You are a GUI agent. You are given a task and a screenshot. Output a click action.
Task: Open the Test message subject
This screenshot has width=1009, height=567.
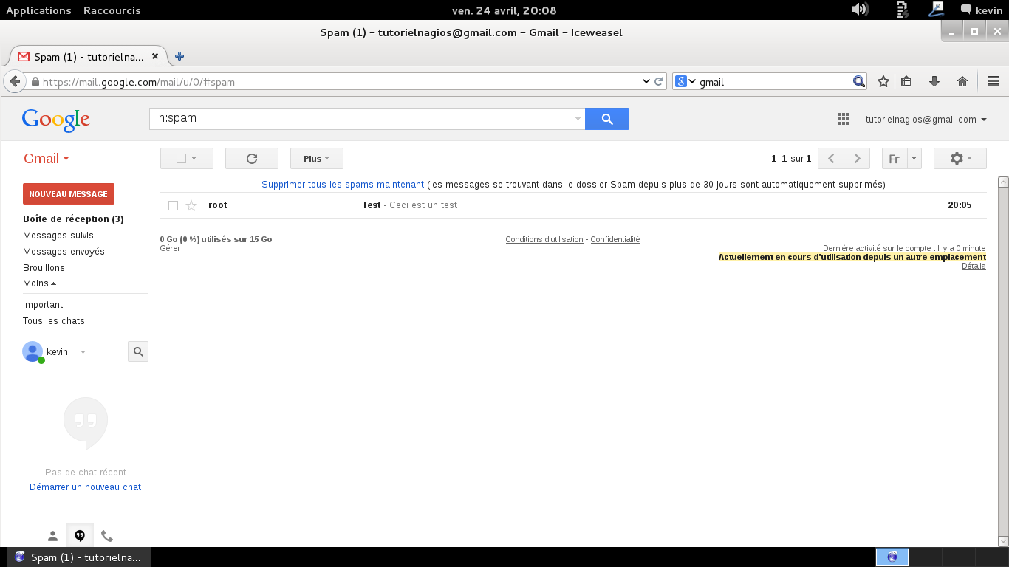tap(372, 205)
